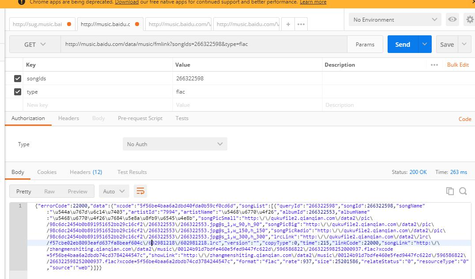Switch to Raw response view
The width and height of the screenshot is (475, 279).
pos(49,191)
